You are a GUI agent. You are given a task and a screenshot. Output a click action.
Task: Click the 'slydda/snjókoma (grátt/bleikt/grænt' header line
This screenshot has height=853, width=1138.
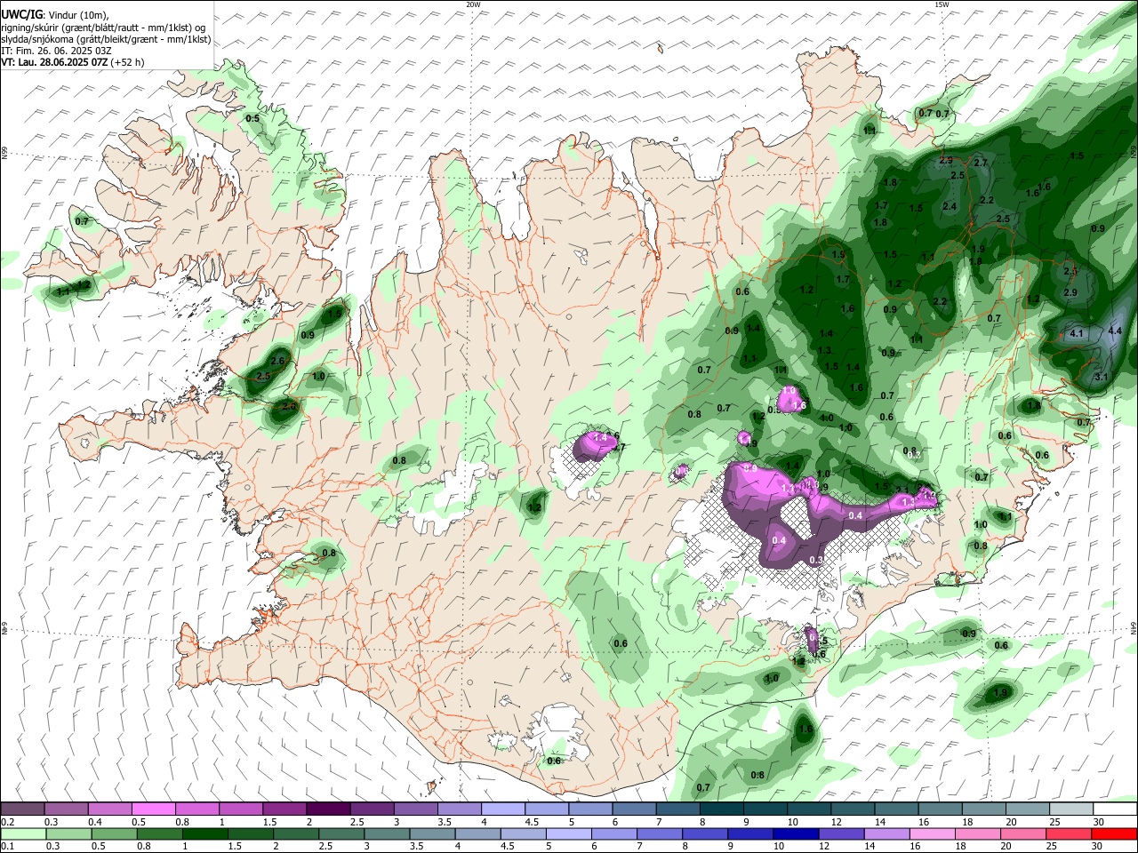106,39
